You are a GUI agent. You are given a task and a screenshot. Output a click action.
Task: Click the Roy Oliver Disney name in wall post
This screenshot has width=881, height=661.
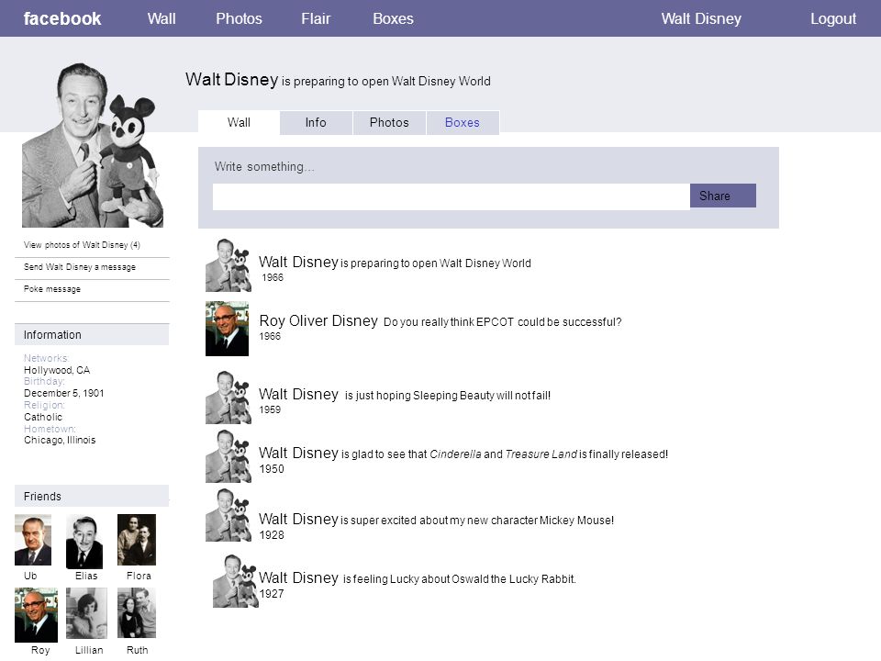318,320
